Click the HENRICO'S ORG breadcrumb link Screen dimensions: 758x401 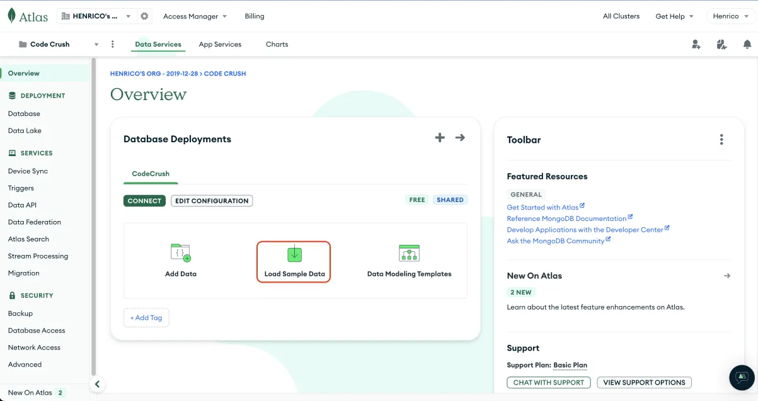click(155, 74)
